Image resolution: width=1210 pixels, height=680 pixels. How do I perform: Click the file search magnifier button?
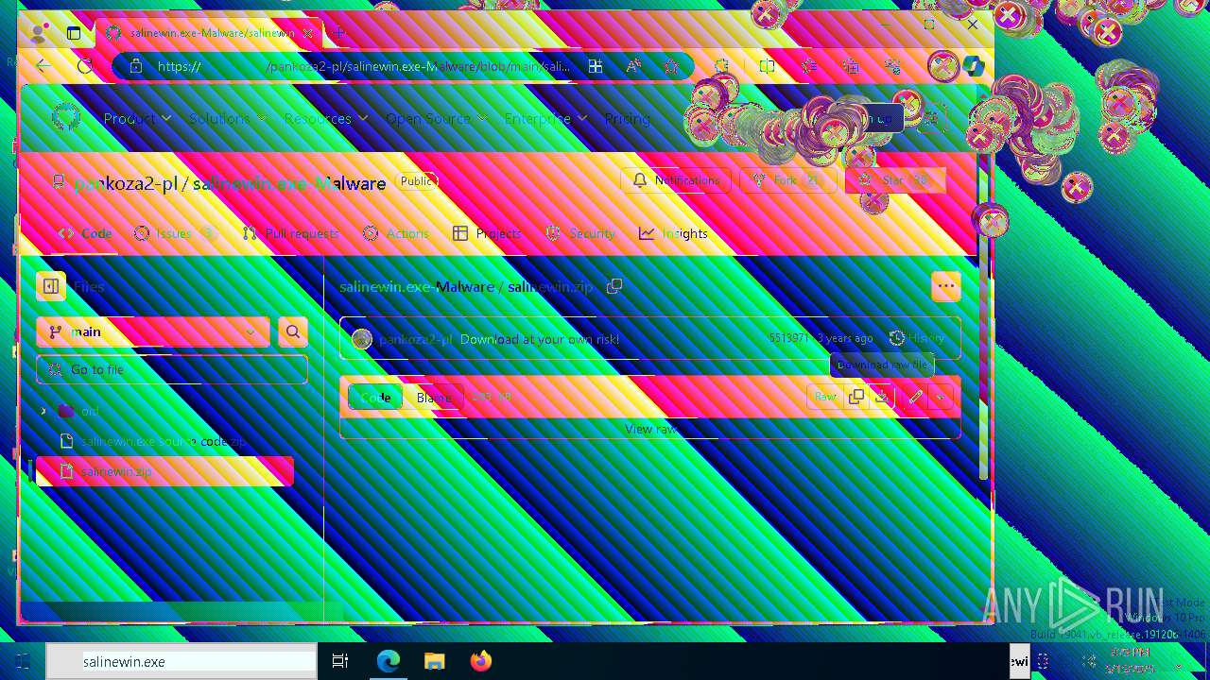tap(293, 332)
